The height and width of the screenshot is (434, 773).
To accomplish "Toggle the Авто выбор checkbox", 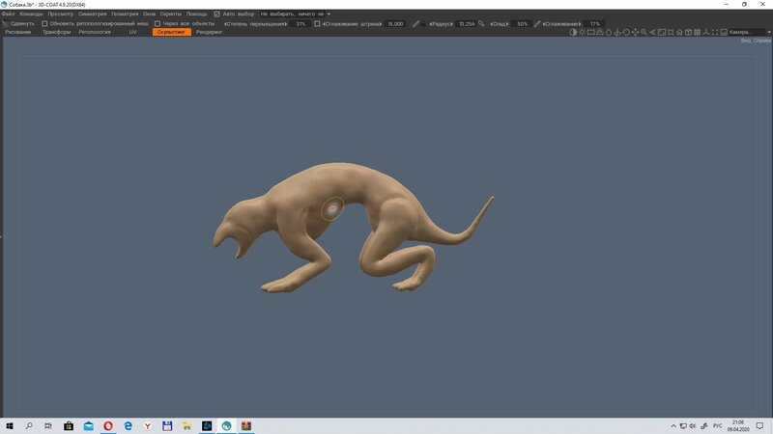I will tap(217, 14).
